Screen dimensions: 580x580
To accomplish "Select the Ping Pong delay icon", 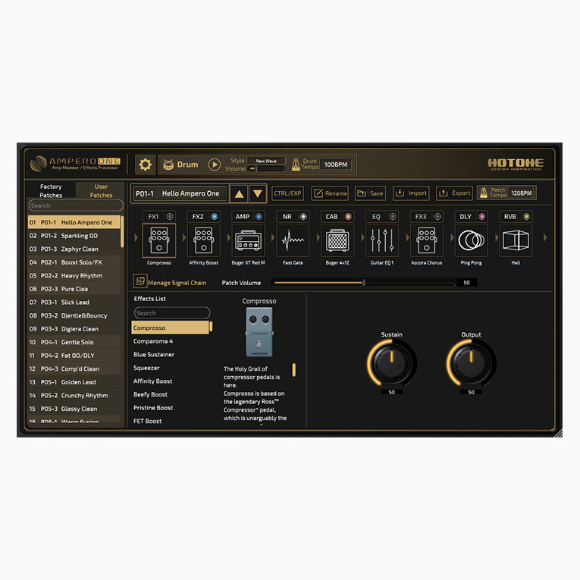I will [471, 241].
